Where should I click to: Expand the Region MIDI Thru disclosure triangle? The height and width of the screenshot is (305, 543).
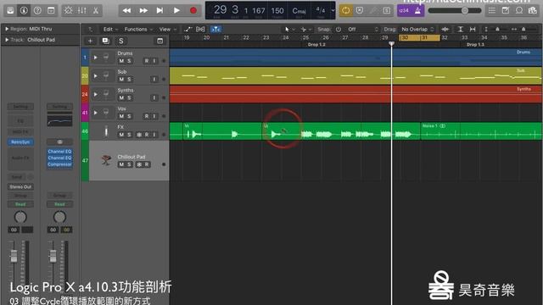[7, 29]
